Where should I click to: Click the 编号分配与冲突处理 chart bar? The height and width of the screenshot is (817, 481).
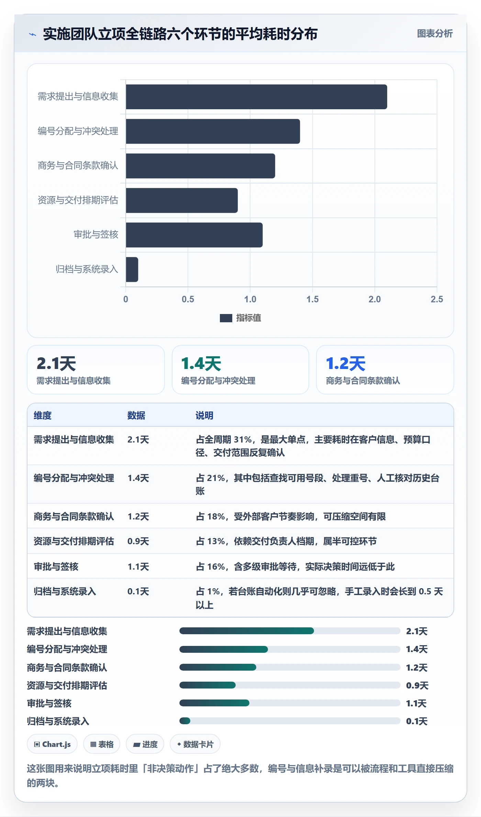(x=213, y=131)
